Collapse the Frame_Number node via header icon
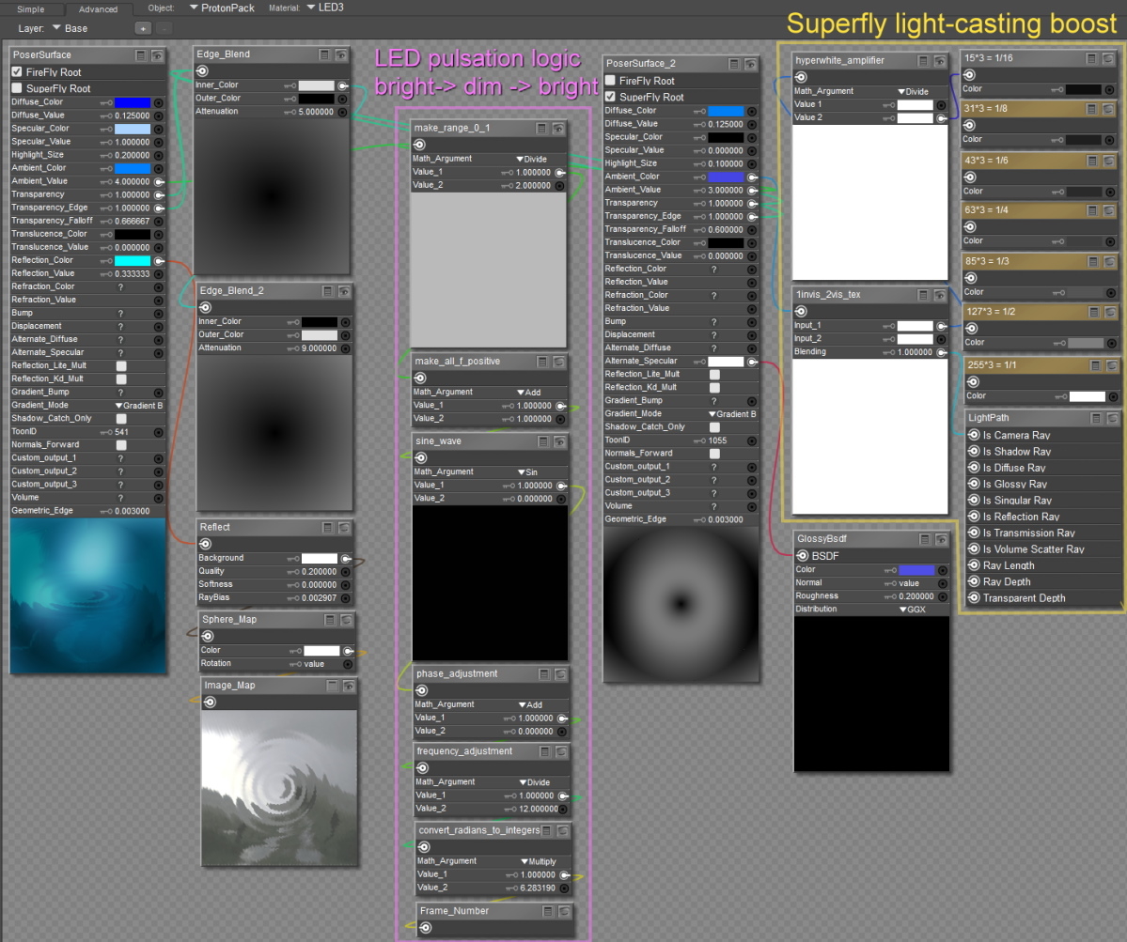 coord(548,911)
